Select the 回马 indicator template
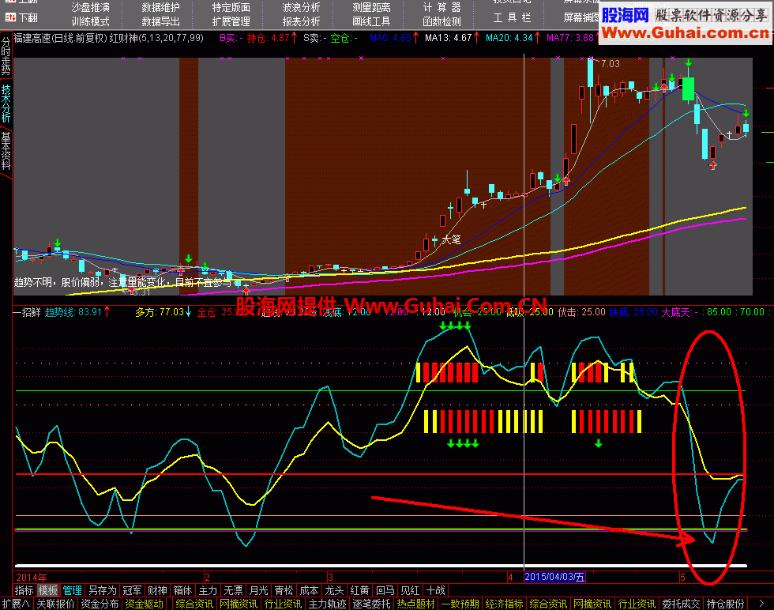The width and height of the screenshot is (774, 610). (x=385, y=590)
